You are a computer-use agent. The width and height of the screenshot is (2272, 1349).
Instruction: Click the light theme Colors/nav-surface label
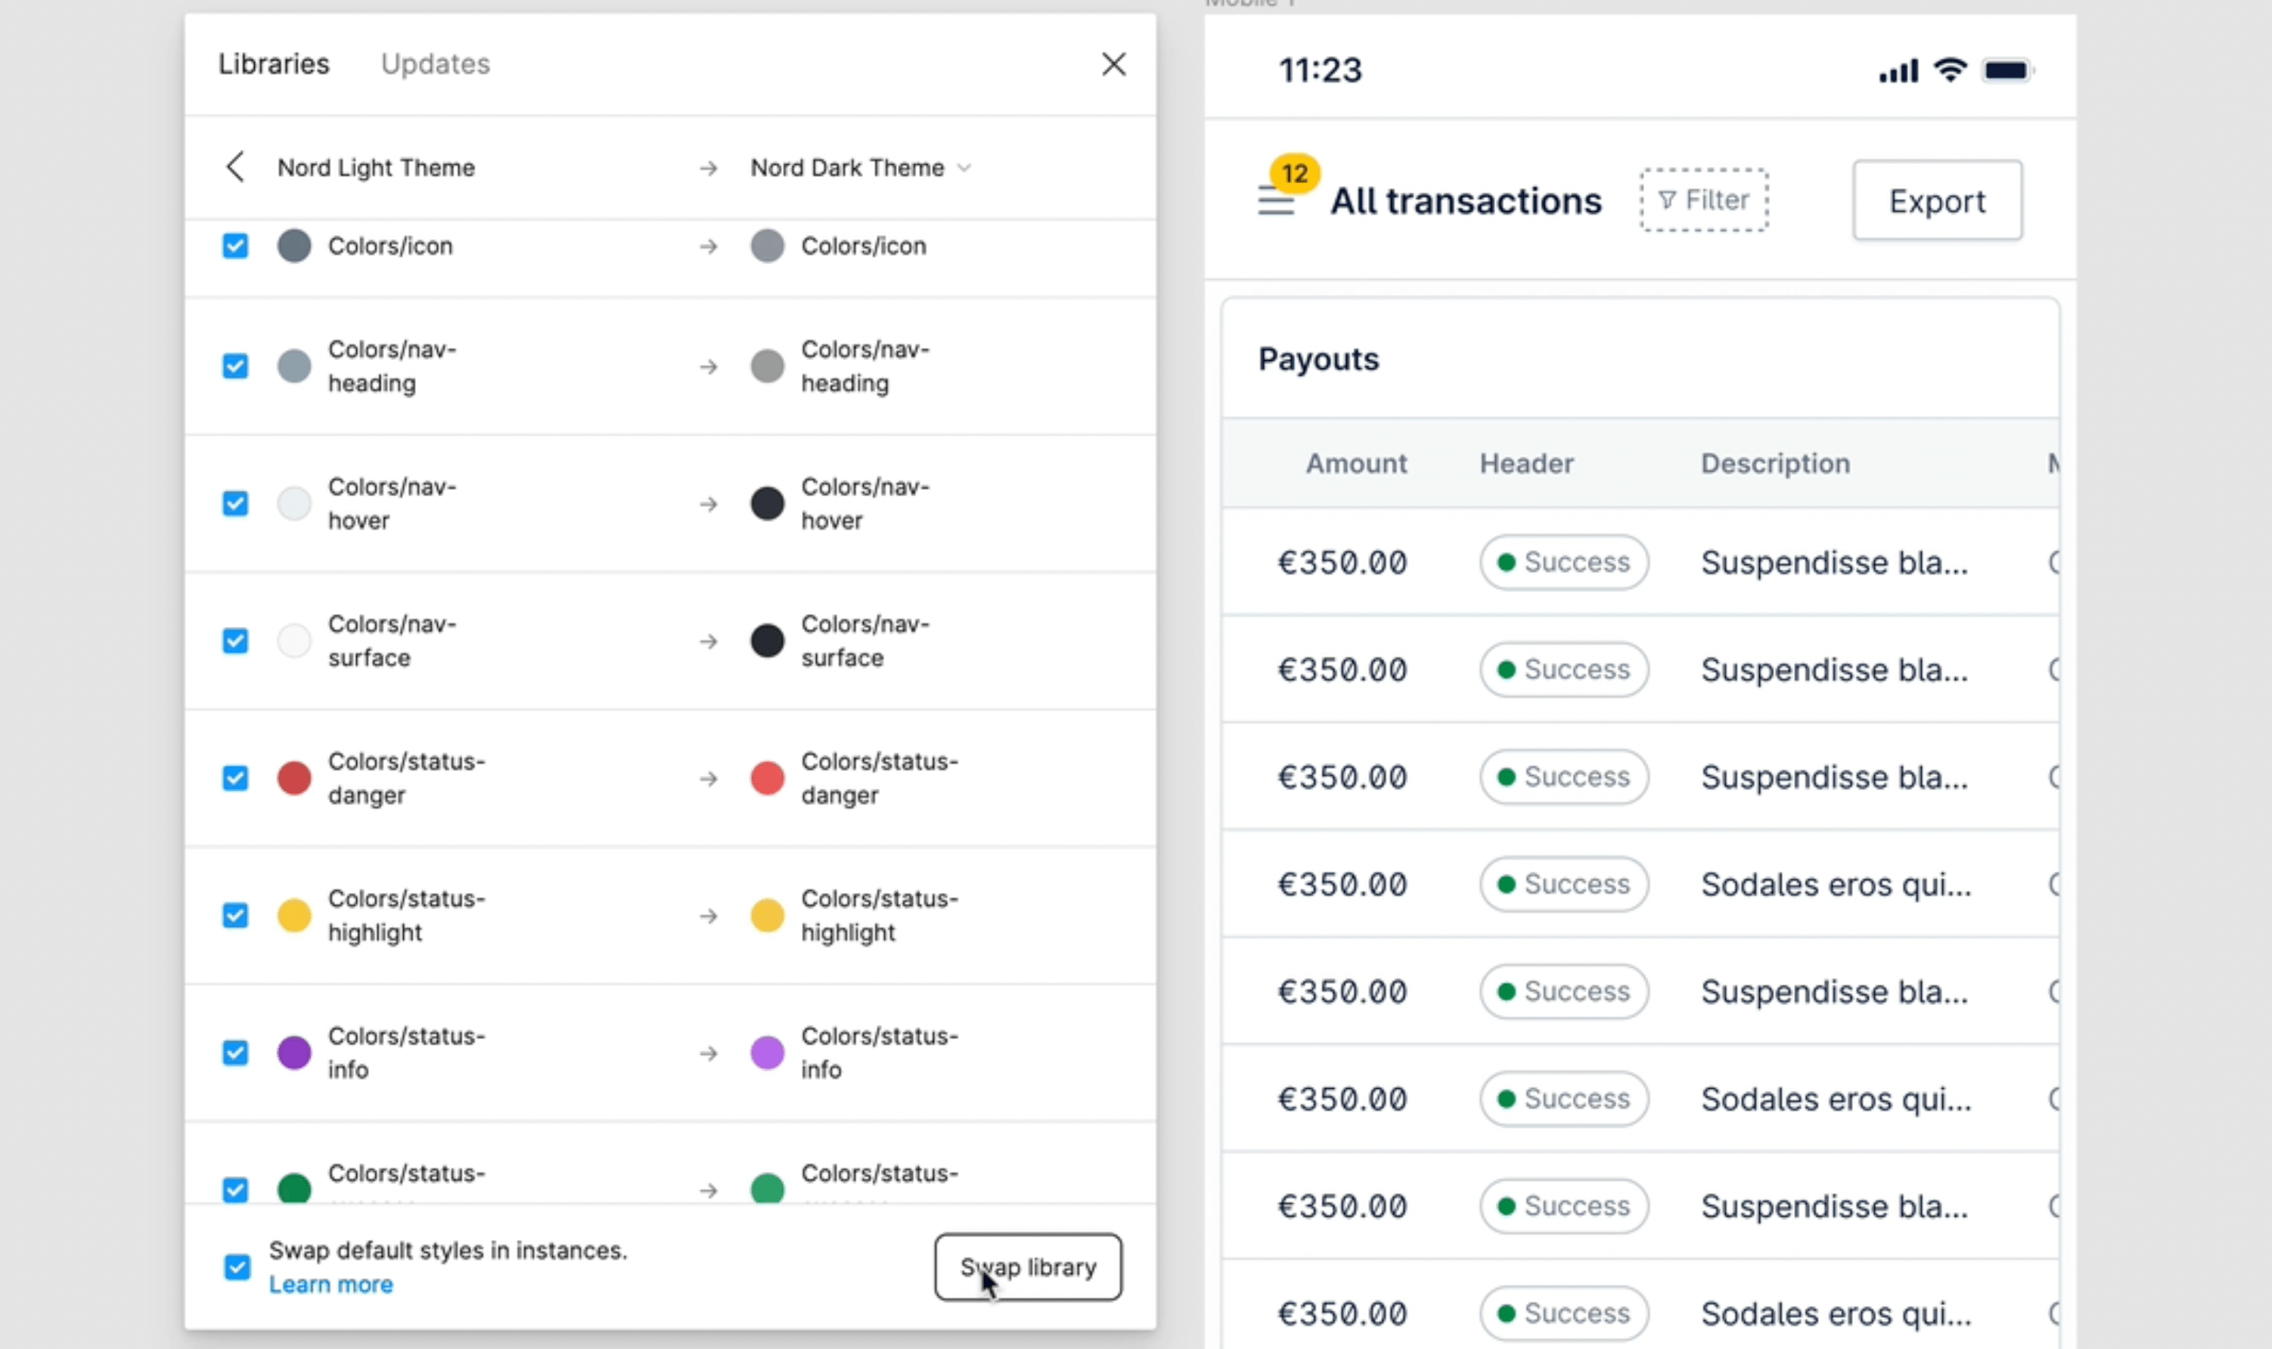point(392,641)
